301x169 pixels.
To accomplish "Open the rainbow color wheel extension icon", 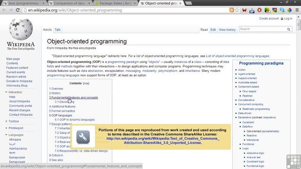I will (290, 10).
